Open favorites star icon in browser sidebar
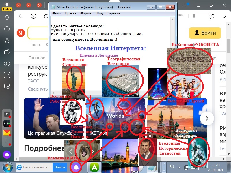Viewport: 244px width, 173px height. (7, 41)
